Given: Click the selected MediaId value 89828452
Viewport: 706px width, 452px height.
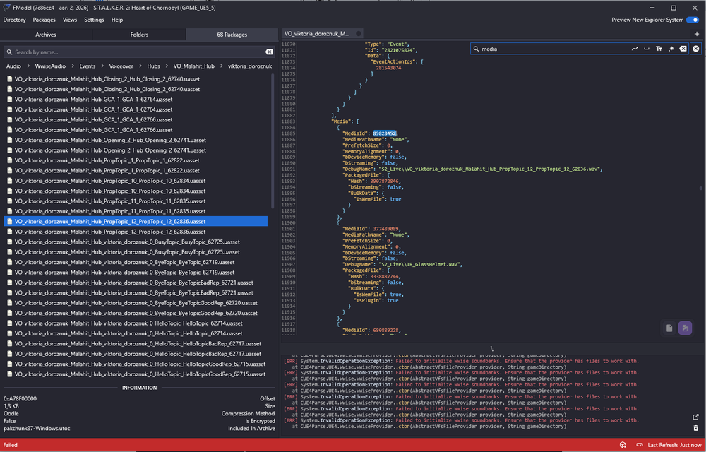Looking at the screenshot, I should (385, 133).
